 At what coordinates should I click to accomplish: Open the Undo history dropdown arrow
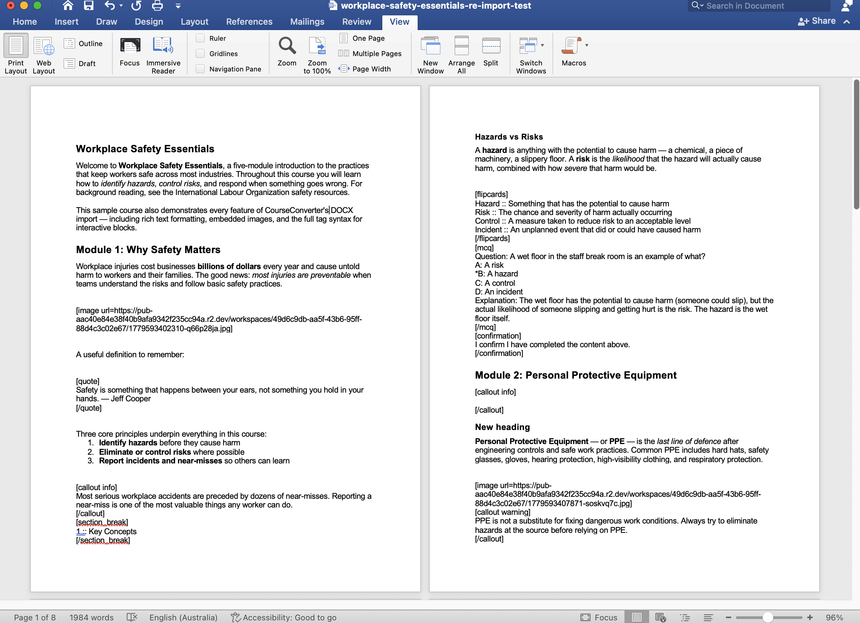coord(121,6)
